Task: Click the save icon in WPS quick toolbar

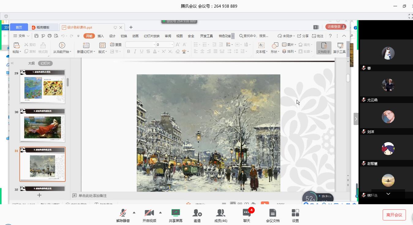Action: coord(36,36)
